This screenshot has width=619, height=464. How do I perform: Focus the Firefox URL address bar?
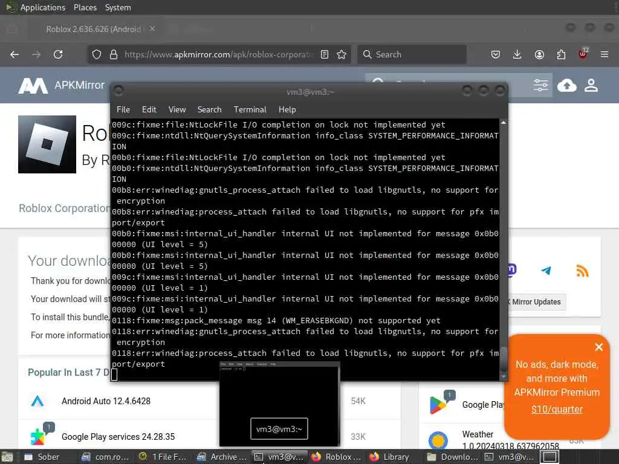[219, 54]
